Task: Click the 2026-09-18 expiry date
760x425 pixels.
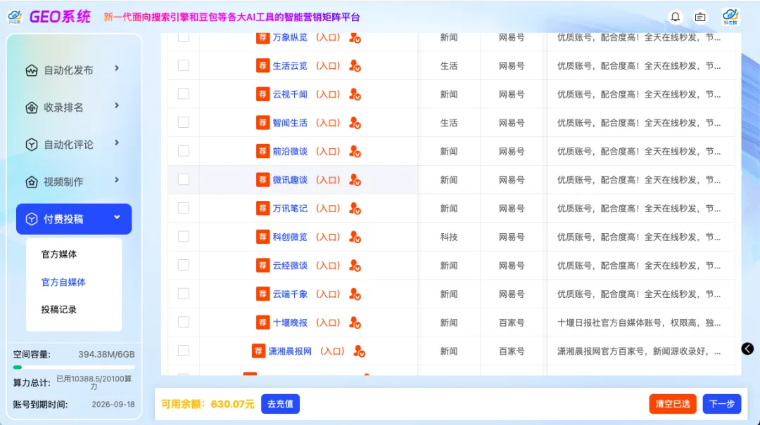Action: (x=113, y=405)
